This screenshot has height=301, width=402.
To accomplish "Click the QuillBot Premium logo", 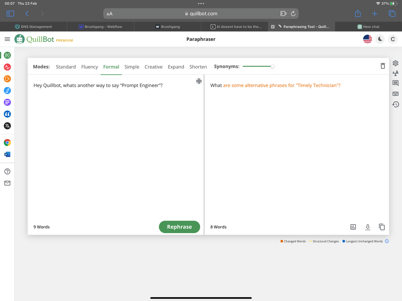I will (x=44, y=39).
